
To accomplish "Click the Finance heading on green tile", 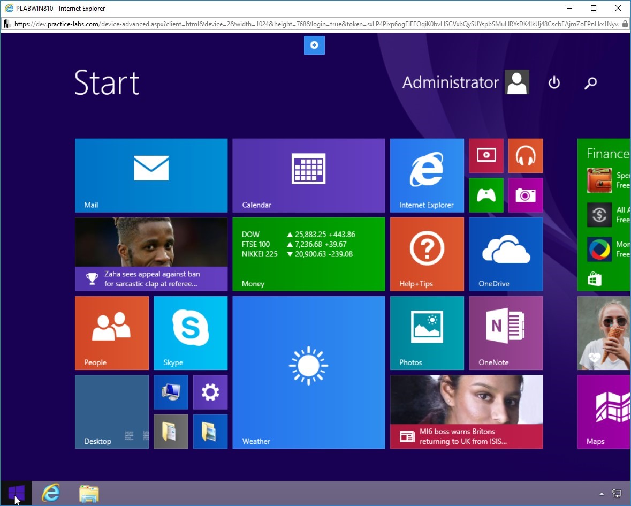I will point(608,153).
